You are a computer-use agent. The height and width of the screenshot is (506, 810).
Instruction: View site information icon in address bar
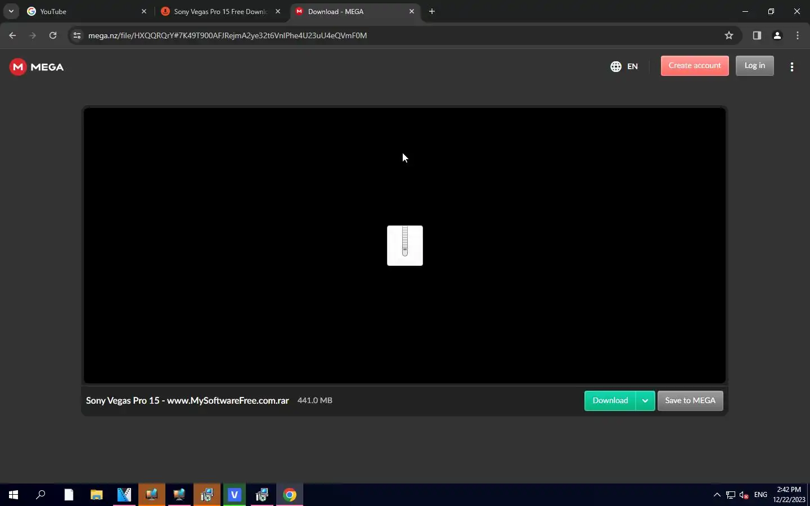click(77, 35)
